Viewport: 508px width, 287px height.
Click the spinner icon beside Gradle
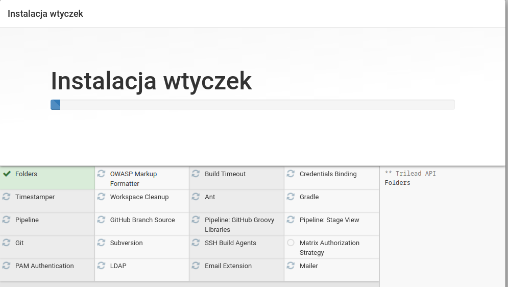(x=291, y=197)
